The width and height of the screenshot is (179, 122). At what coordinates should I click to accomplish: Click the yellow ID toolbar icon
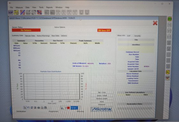pos(16,12)
